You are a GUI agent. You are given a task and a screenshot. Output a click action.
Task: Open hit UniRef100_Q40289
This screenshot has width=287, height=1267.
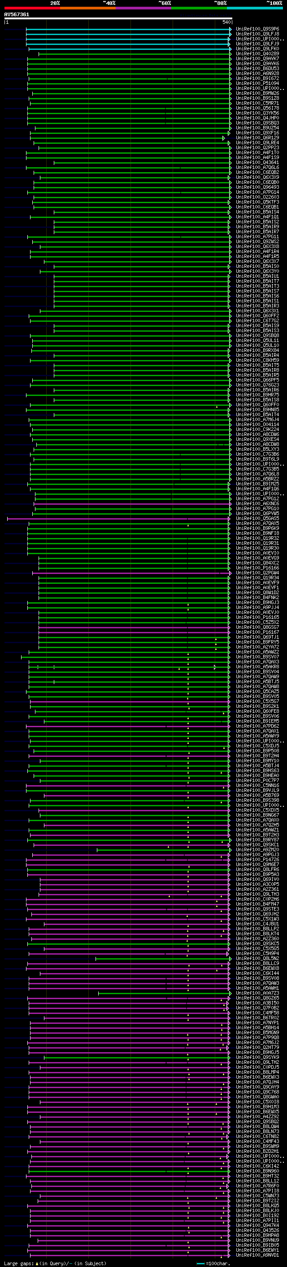click(x=257, y=53)
